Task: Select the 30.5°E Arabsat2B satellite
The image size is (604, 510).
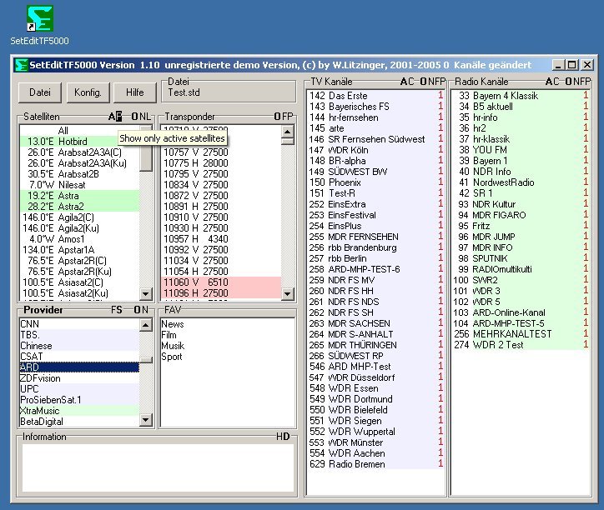Action: [x=79, y=174]
